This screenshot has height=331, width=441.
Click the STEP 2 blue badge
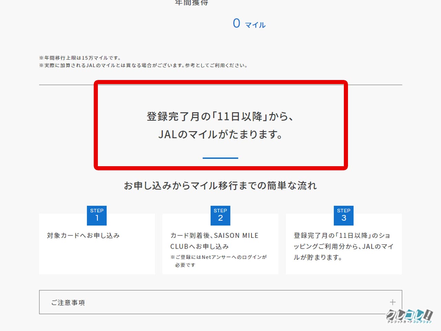[x=220, y=215]
